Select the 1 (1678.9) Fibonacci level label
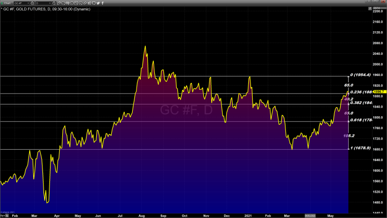387x218 pixels. [360, 148]
